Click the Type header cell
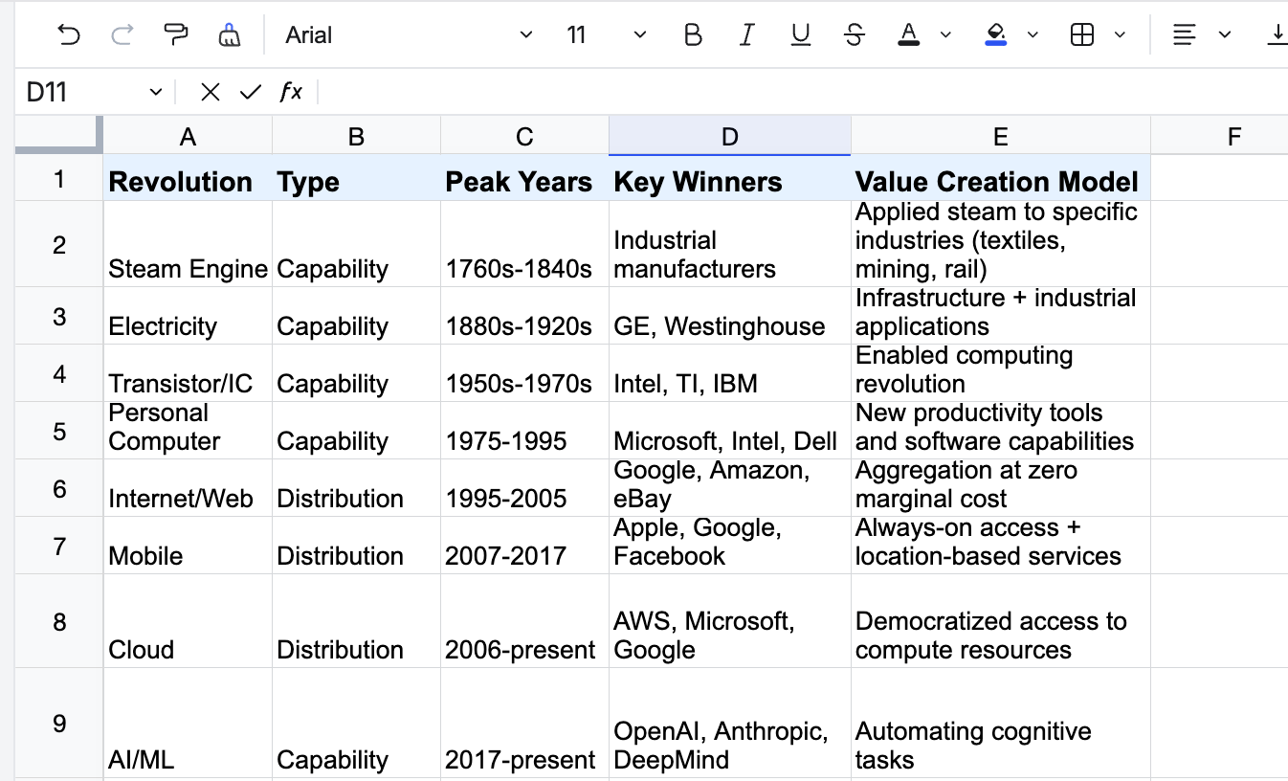 pyautogui.click(x=356, y=178)
